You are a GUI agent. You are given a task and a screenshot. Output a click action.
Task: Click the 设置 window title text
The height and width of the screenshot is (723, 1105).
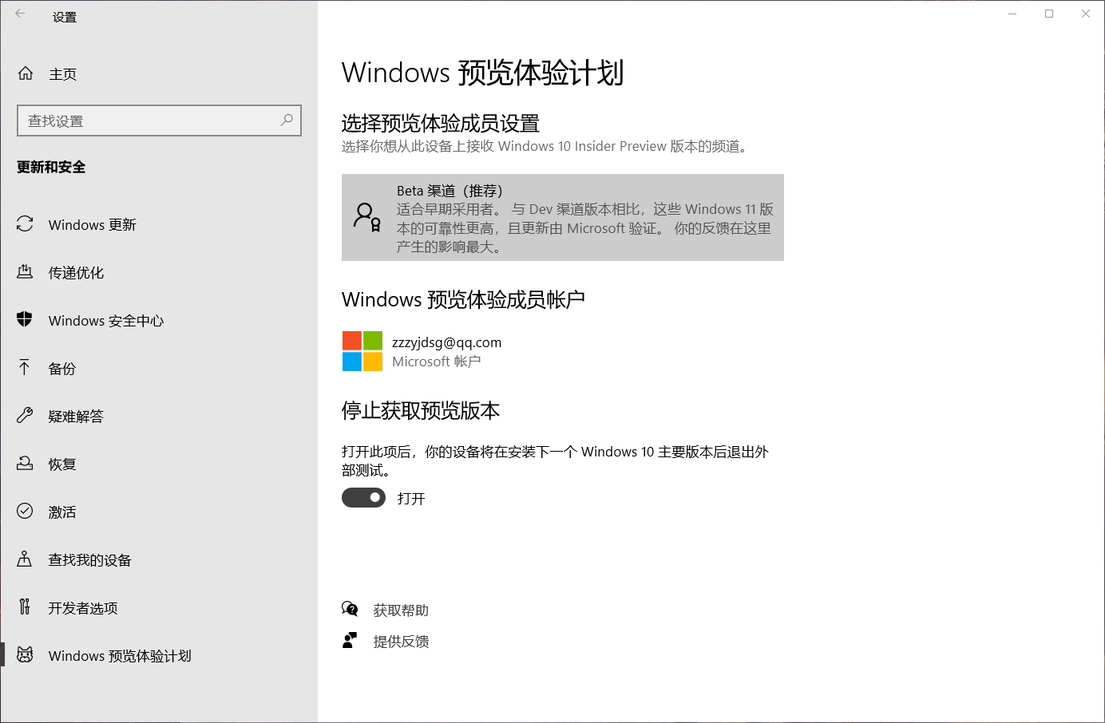(65, 17)
